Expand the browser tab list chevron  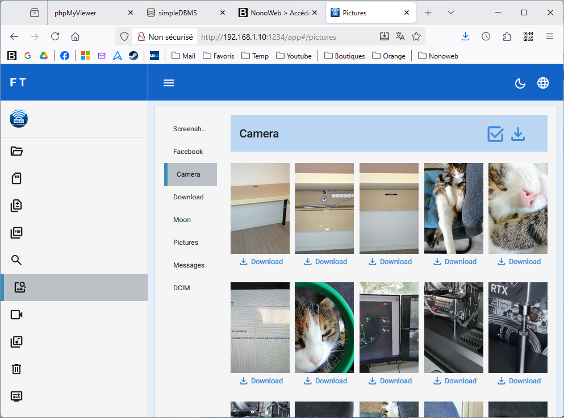(x=451, y=12)
